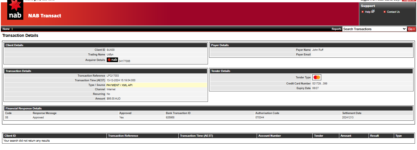
Task: Click the Payer Email label
Action: tap(303, 55)
